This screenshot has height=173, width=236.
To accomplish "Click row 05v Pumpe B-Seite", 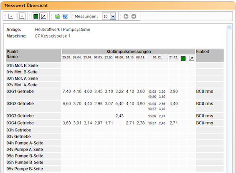I will (115, 169).
